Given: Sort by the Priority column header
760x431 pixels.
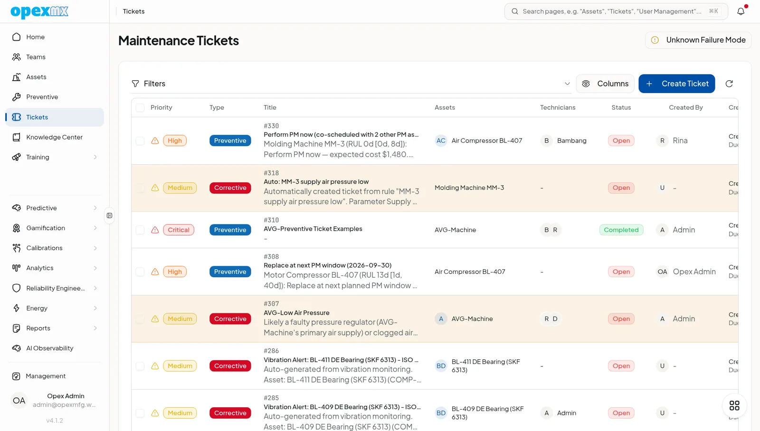Looking at the screenshot, I should click(161, 108).
